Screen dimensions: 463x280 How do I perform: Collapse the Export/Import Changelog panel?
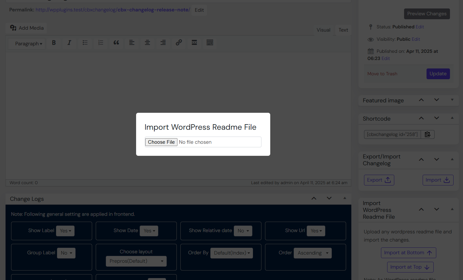pyautogui.click(x=452, y=160)
